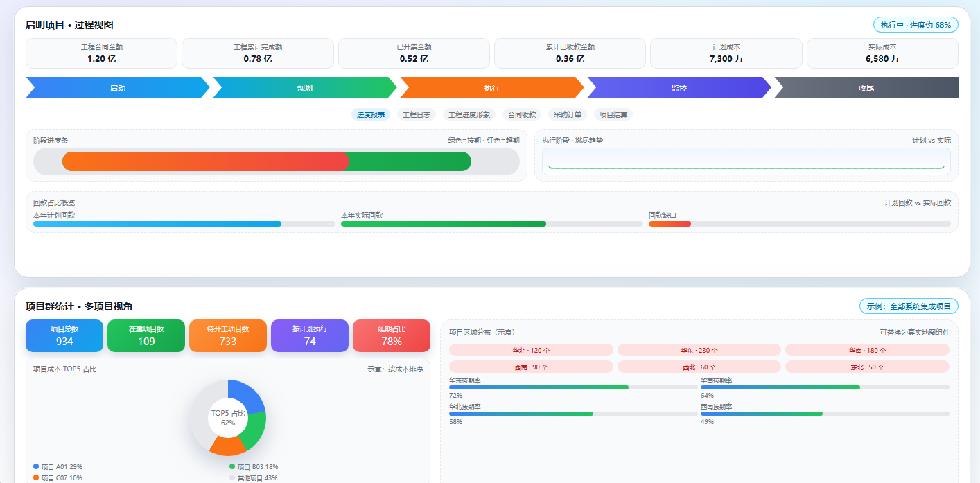Open the 项目结算 tab
The width and height of the screenshot is (980, 483).
pos(613,115)
